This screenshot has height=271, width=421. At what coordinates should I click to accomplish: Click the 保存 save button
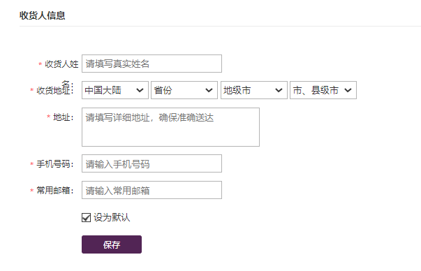coord(112,244)
